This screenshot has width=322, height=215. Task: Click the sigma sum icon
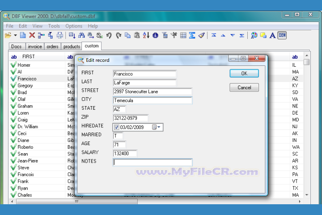pyautogui.click(x=192, y=35)
